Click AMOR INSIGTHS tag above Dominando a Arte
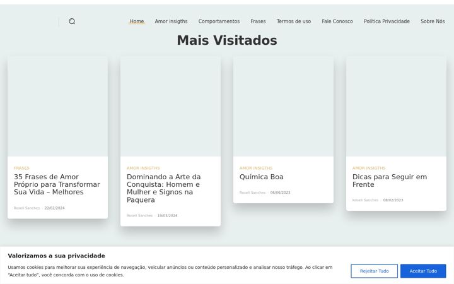Screen dimensions: 454x284 (x=143, y=168)
